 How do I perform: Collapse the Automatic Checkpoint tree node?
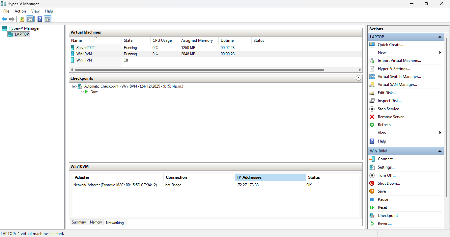[74, 86]
